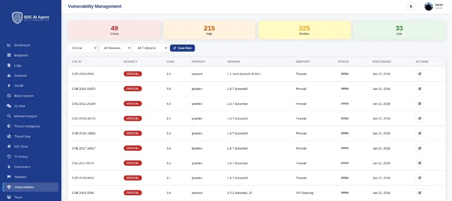Click the Vulnerability Management page title
This screenshot has height=201, width=452.
94,6
